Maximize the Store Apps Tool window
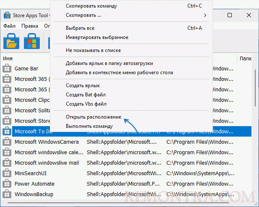Screen dimensions: 259x207 click(x=230, y=15)
